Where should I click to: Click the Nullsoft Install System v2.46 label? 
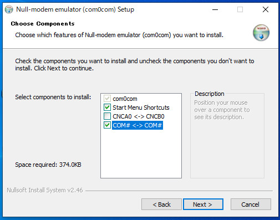[45, 190]
